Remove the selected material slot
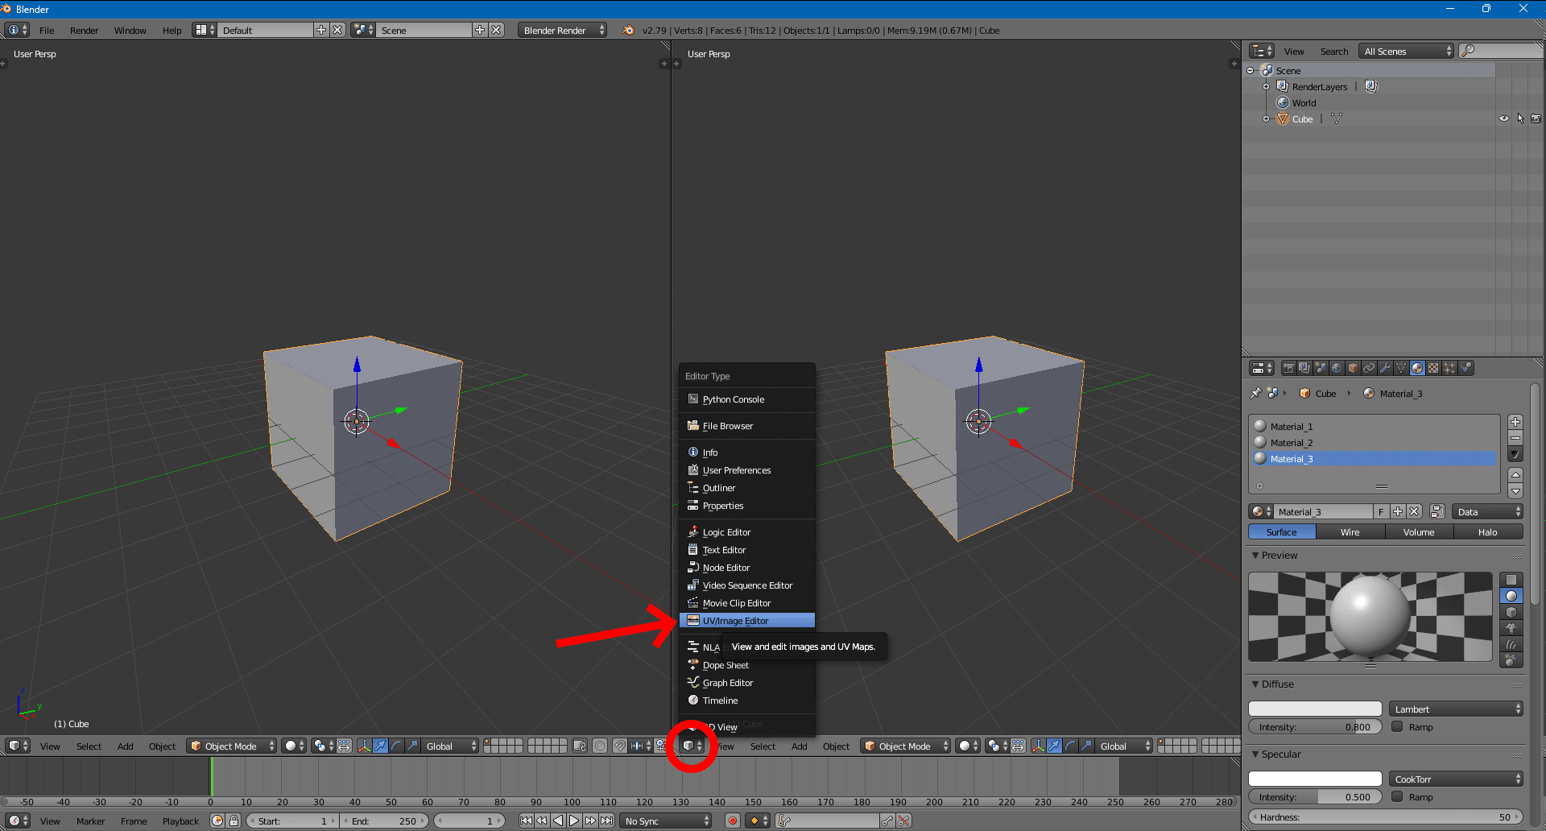Screen dimensions: 1546x831 [x=1515, y=438]
